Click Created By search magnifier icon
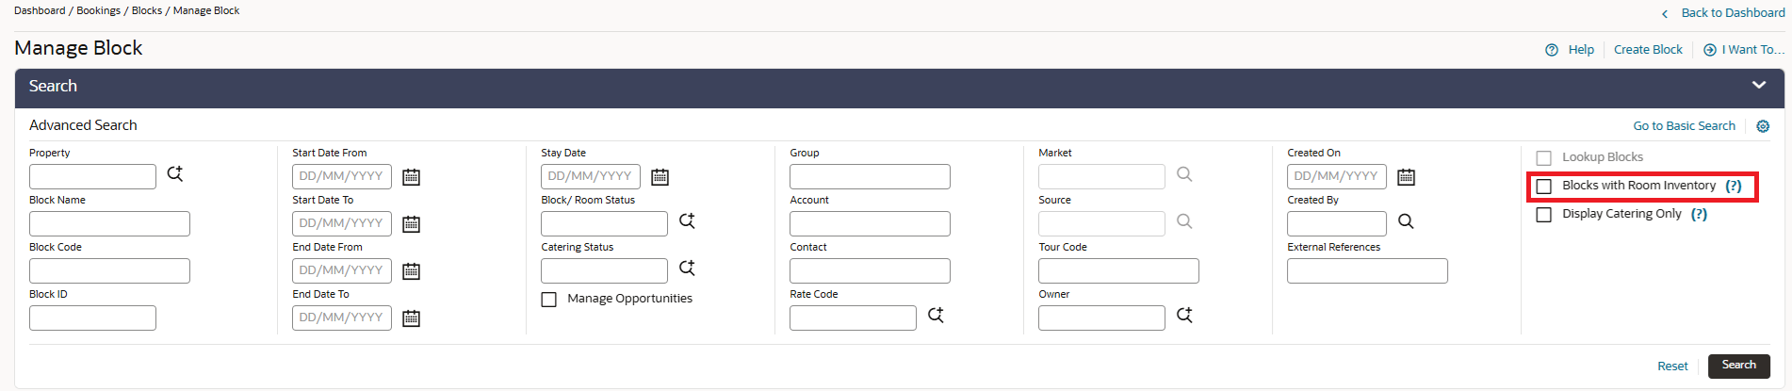 coord(1406,221)
